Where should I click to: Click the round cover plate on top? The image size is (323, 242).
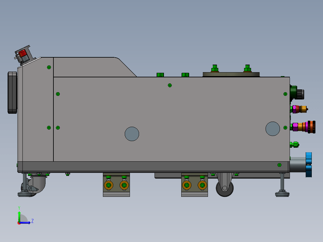(x=231, y=74)
